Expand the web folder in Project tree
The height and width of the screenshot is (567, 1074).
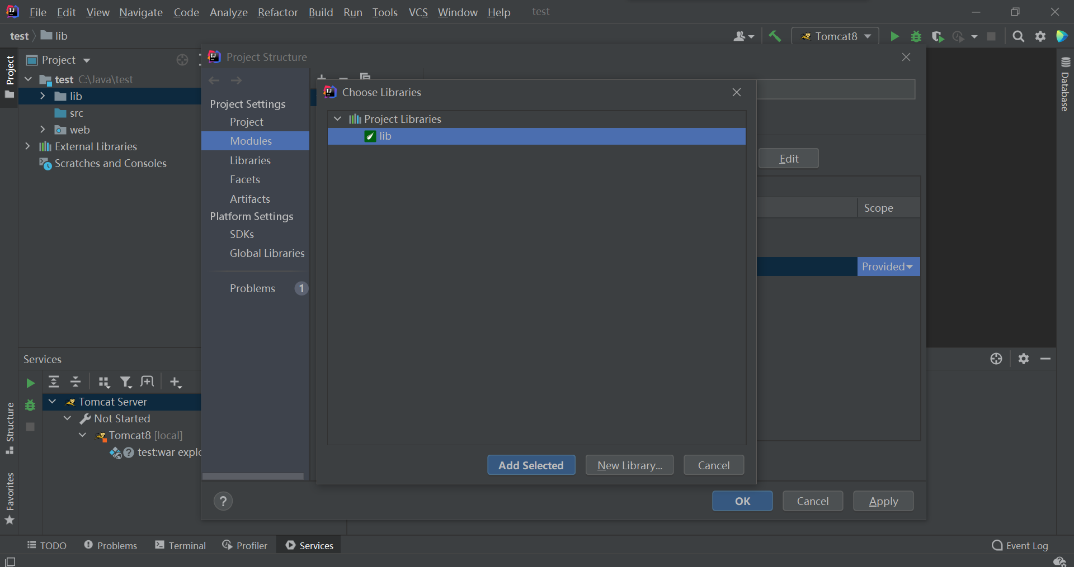click(43, 130)
